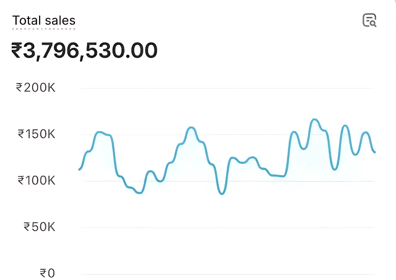This screenshot has height=280, width=396.
Task: Click the dotted underline beneath Total sales
Action: [x=44, y=29]
